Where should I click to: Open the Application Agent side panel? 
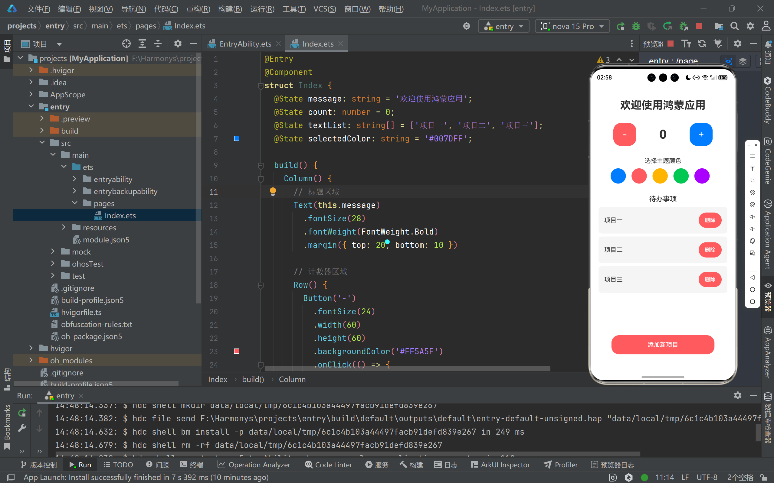[768, 235]
